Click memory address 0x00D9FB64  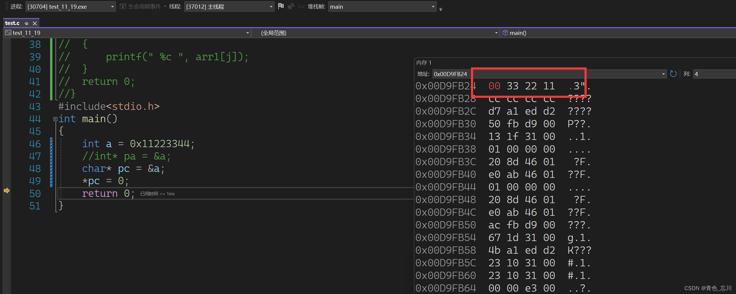(x=446, y=288)
